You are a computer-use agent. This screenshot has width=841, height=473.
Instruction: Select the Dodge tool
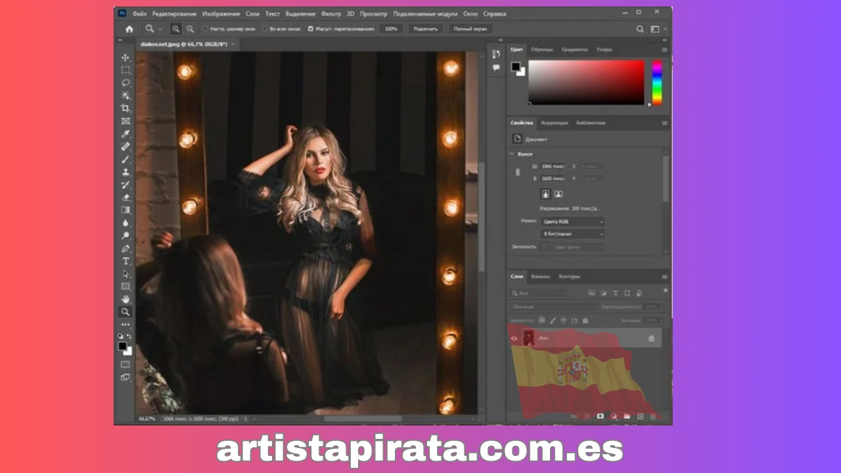(125, 236)
